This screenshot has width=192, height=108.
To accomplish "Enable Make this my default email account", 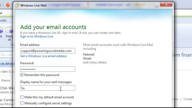I will tap(22, 97).
